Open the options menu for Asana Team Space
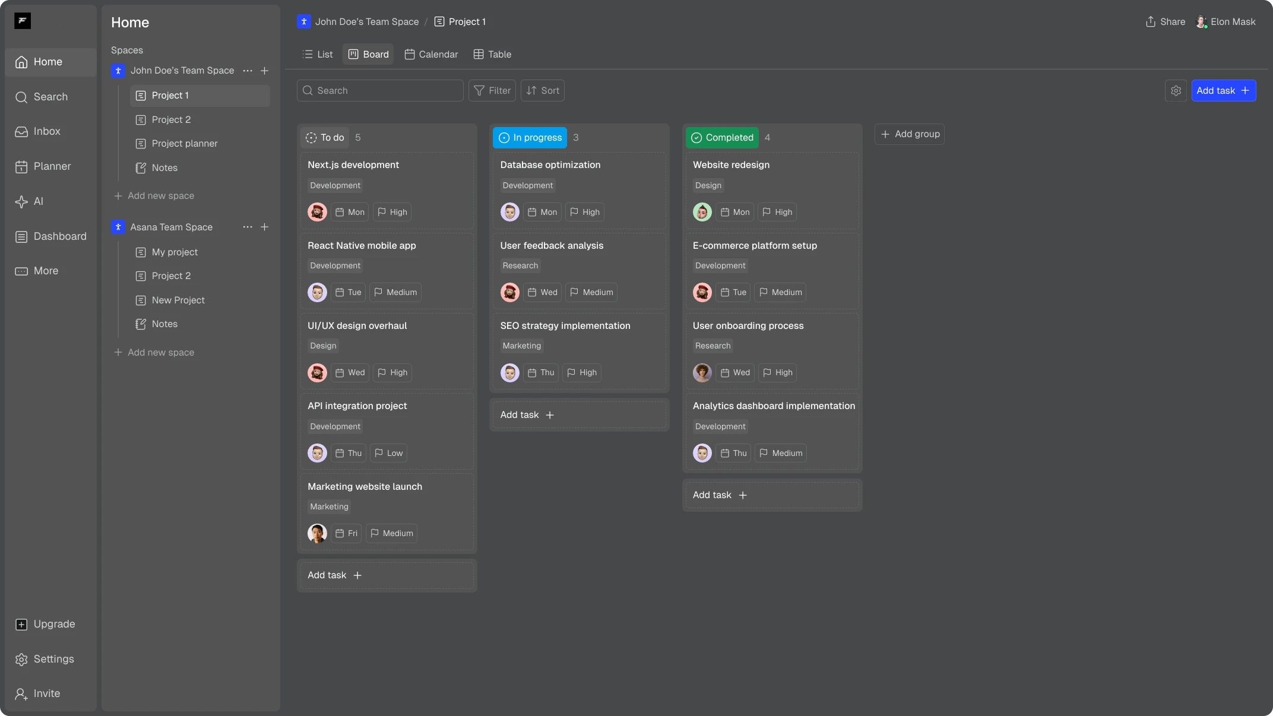1273x716 pixels. coord(247,227)
